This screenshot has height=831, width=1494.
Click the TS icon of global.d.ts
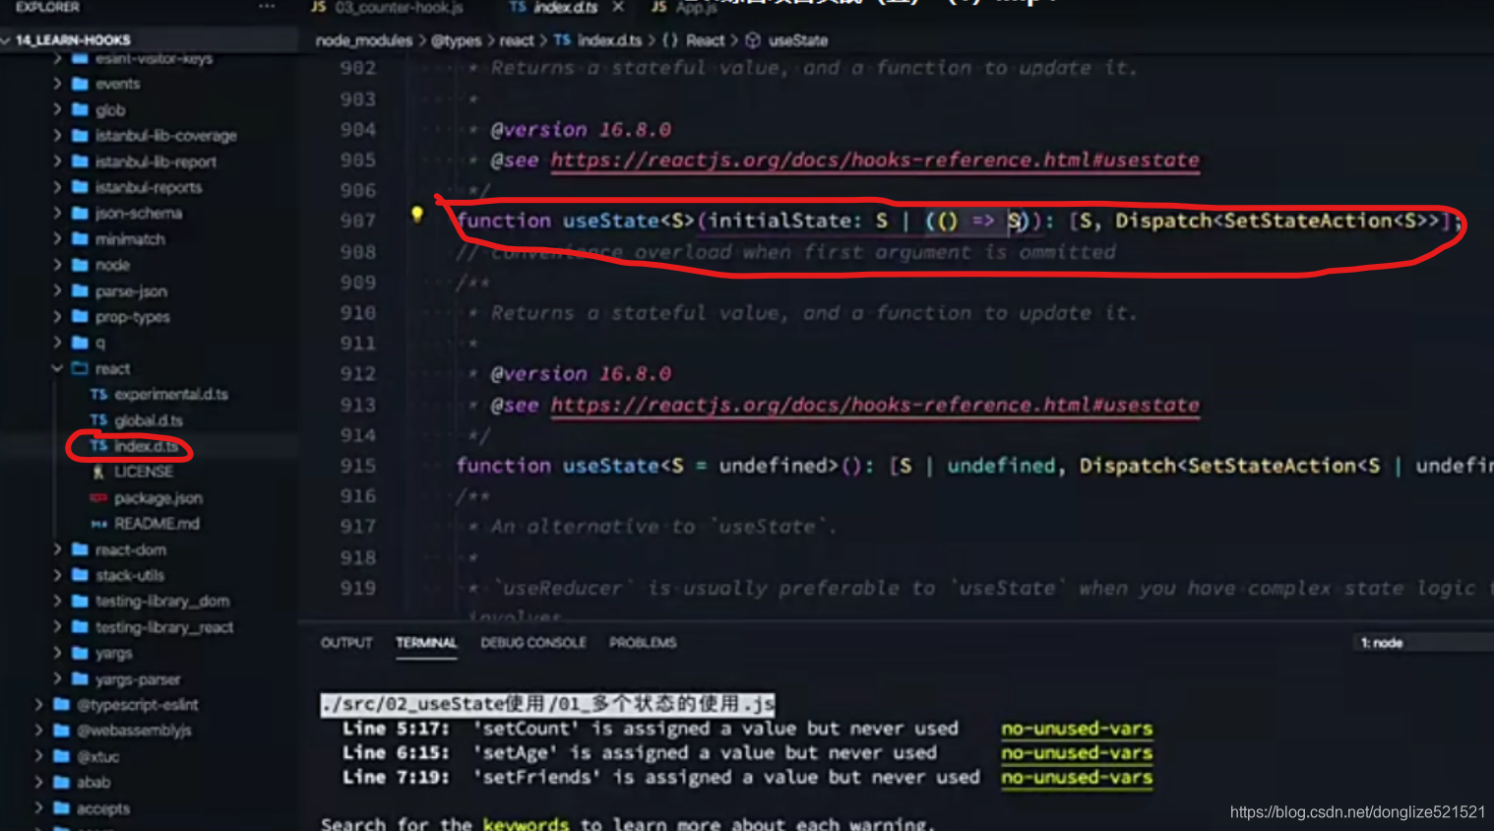pos(98,420)
